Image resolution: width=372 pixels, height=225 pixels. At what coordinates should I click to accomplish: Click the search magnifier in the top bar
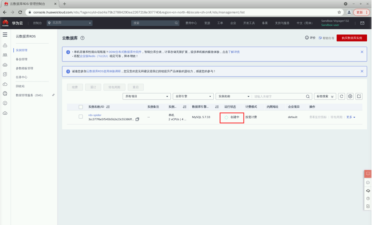pos(176,23)
